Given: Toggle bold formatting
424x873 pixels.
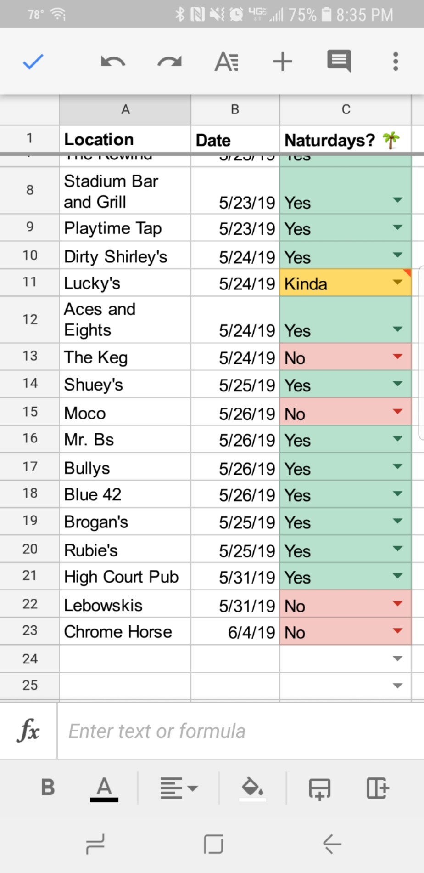Looking at the screenshot, I should point(48,788).
